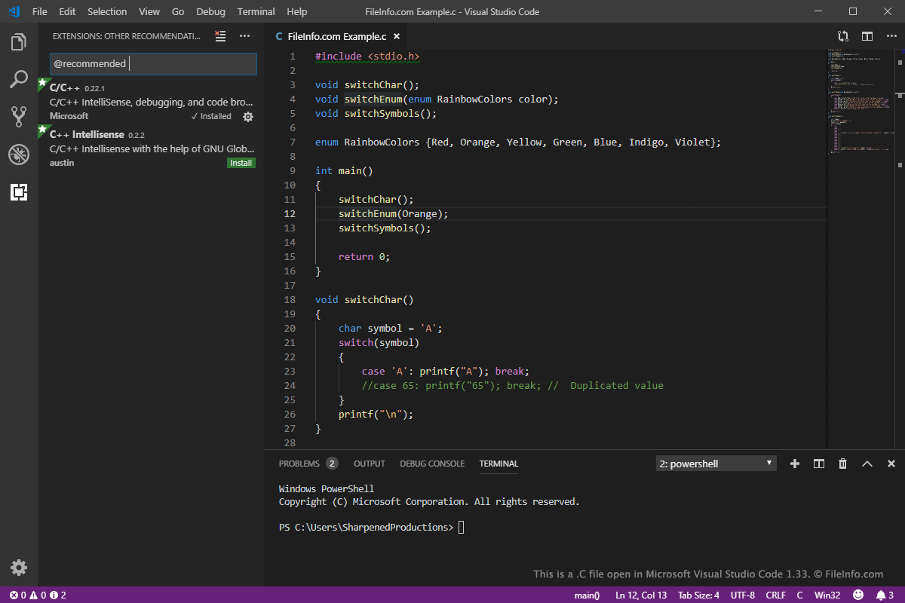Switch to the Problems panel tab
The width and height of the screenshot is (905, 603).
tap(299, 464)
